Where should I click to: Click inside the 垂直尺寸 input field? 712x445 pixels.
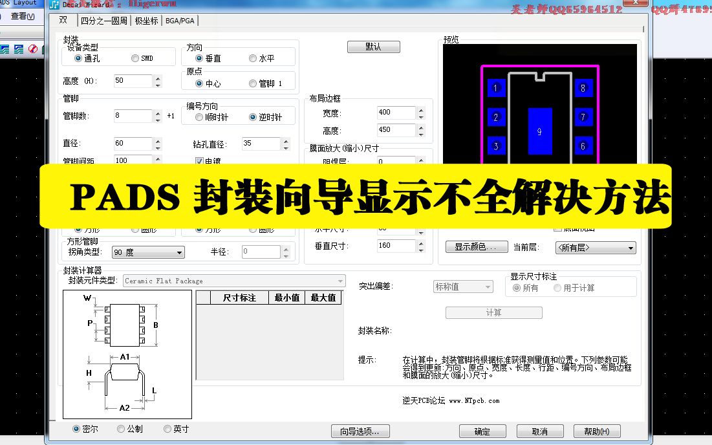[x=394, y=245]
